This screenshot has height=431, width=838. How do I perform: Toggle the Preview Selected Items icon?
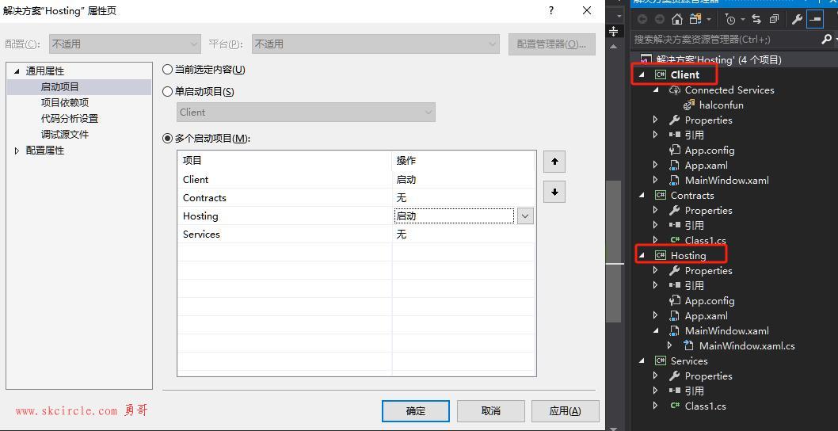[x=815, y=19]
